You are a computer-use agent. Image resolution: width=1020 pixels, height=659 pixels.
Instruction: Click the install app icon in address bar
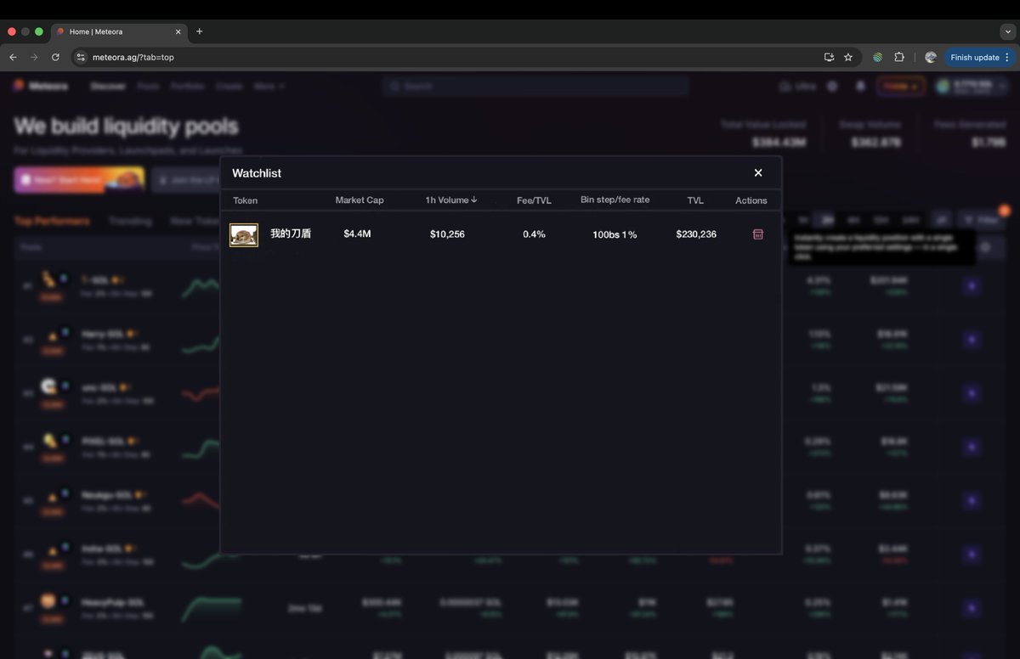point(829,57)
